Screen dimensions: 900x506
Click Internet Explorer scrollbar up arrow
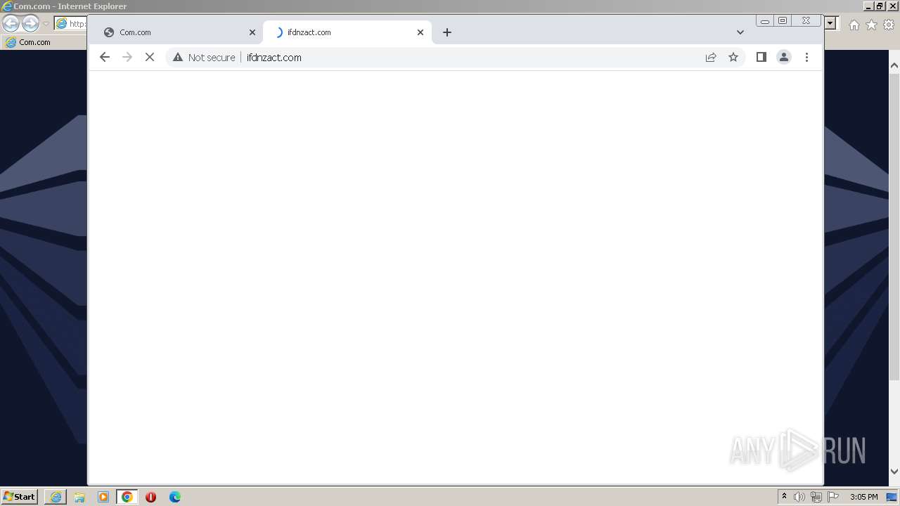point(894,65)
